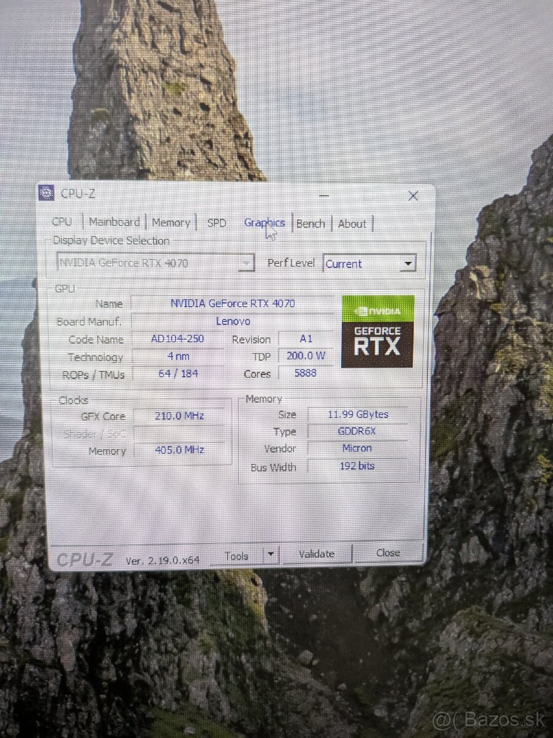Click the Code Name value AD104-250

(178, 339)
